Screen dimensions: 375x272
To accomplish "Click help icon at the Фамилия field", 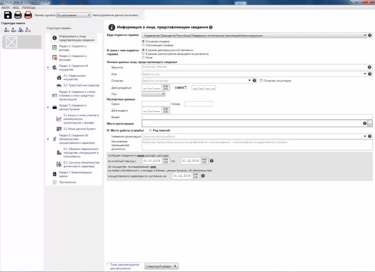I will click(x=370, y=67).
